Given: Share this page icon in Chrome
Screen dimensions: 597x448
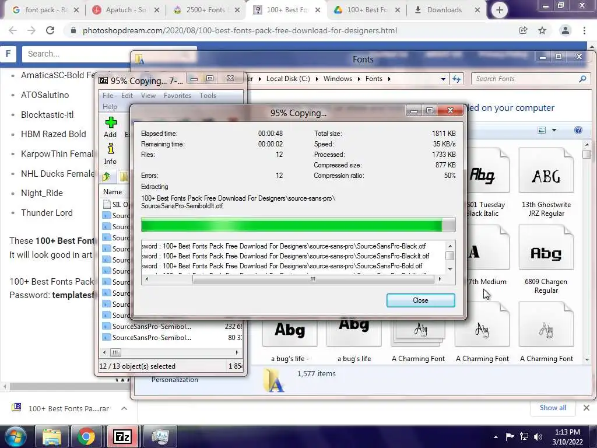Looking at the screenshot, I should point(523,30).
